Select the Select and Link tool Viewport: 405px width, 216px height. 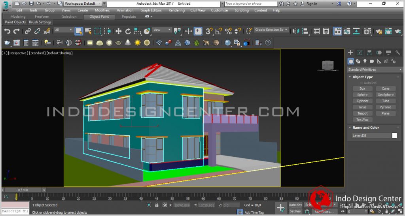(x=28, y=31)
